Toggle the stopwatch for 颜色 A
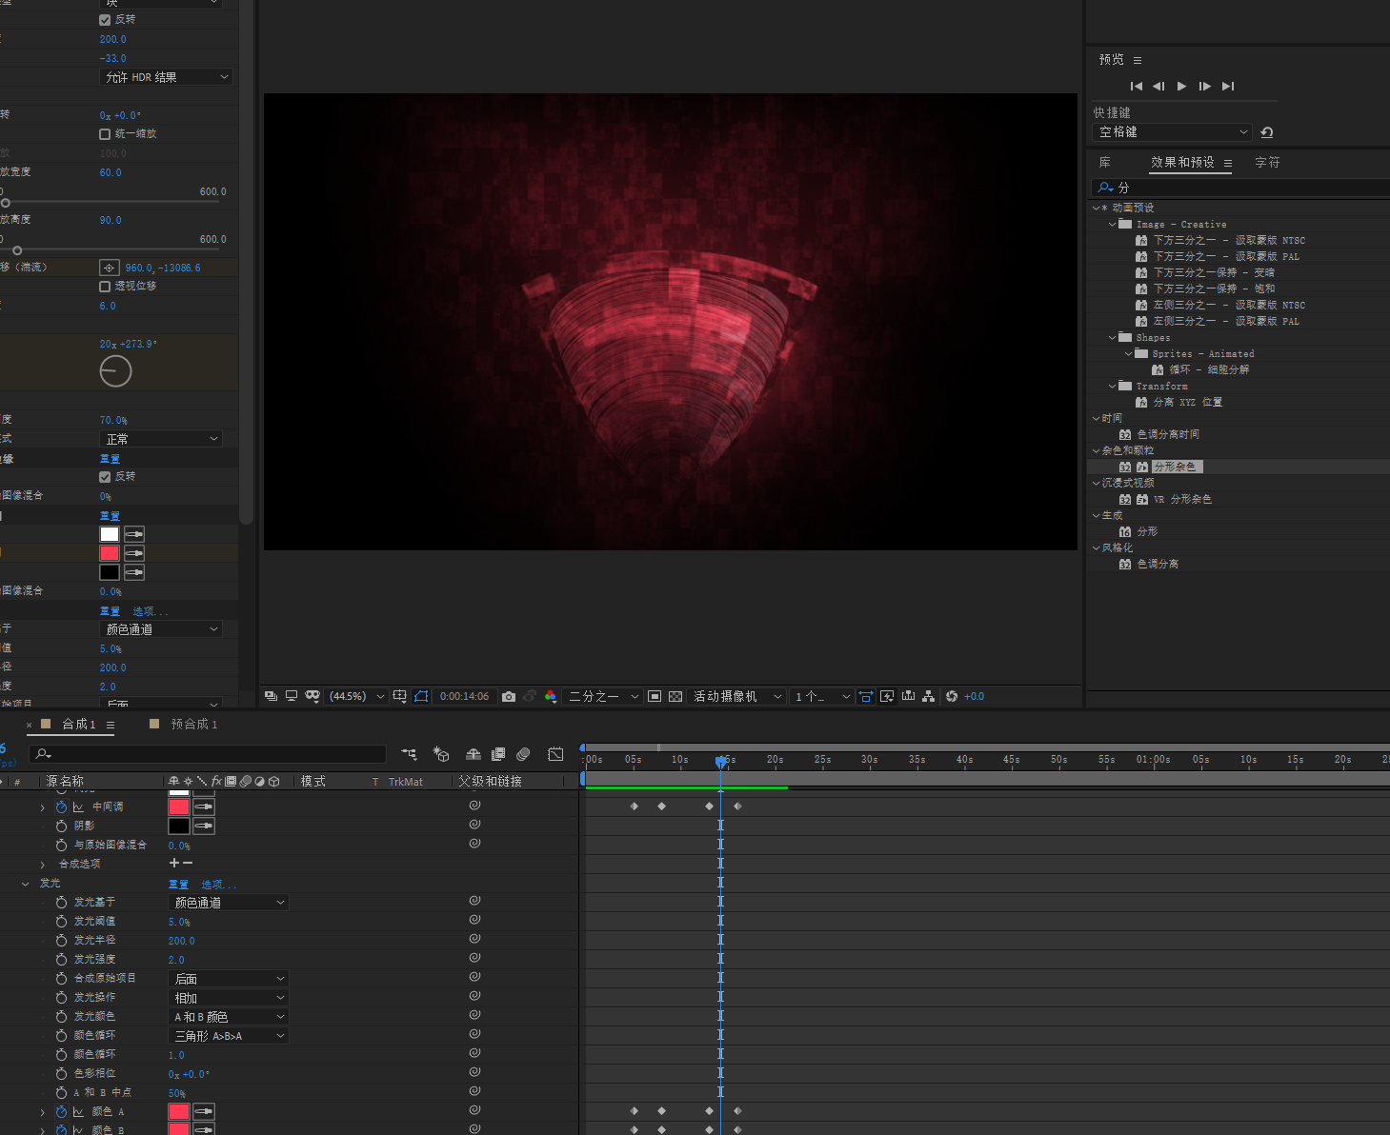The image size is (1390, 1135). click(61, 1111)
